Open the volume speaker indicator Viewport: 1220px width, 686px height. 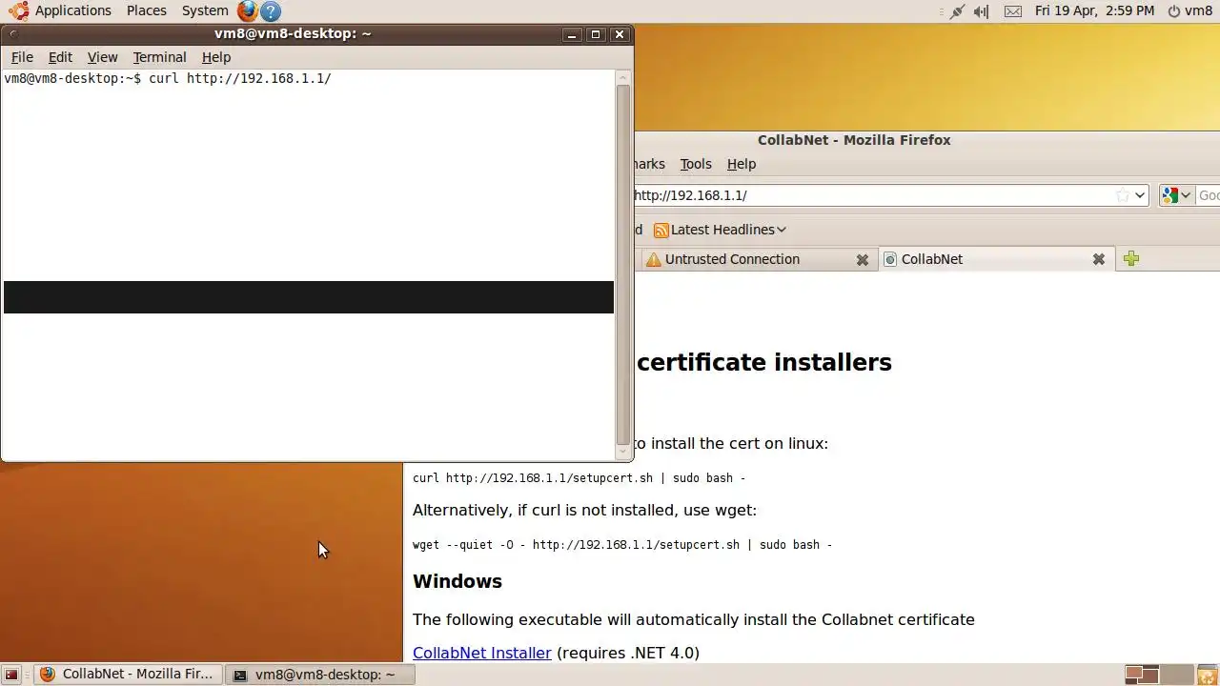tap(982, 11)
